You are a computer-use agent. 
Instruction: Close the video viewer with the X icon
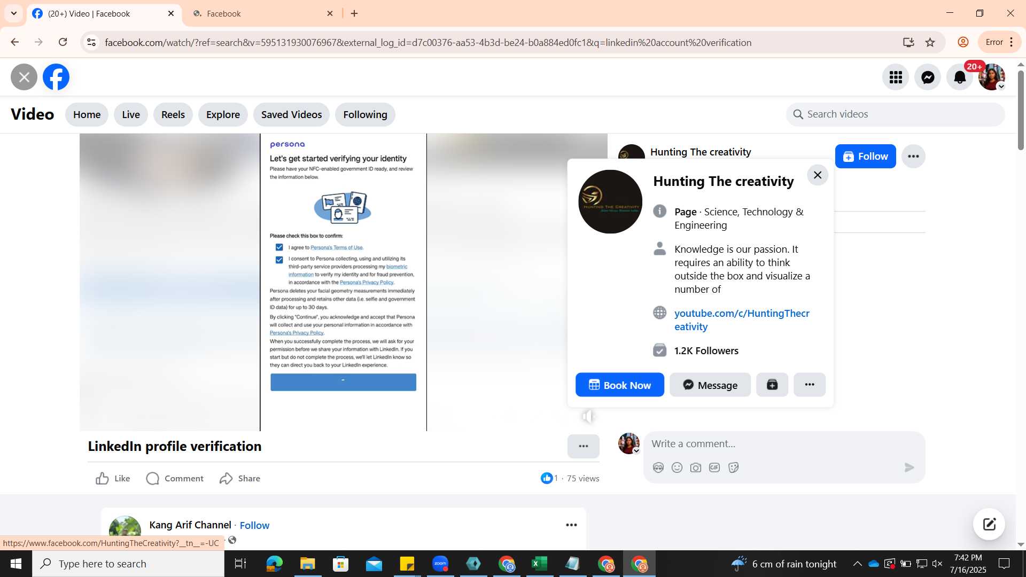coord(24,77)
